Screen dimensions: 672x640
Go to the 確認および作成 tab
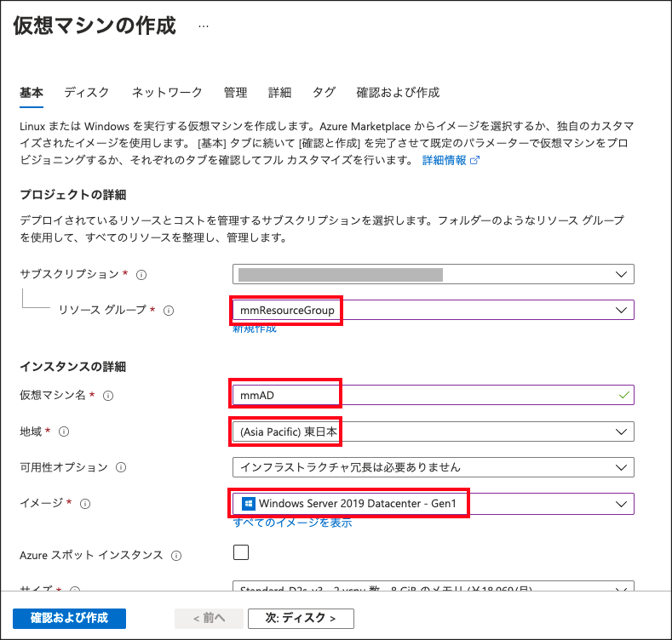pos(398,93)
